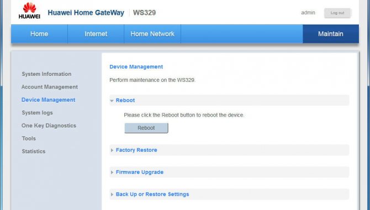Expand Back Up or Restore Settings arrow

(x=112, y=194)
